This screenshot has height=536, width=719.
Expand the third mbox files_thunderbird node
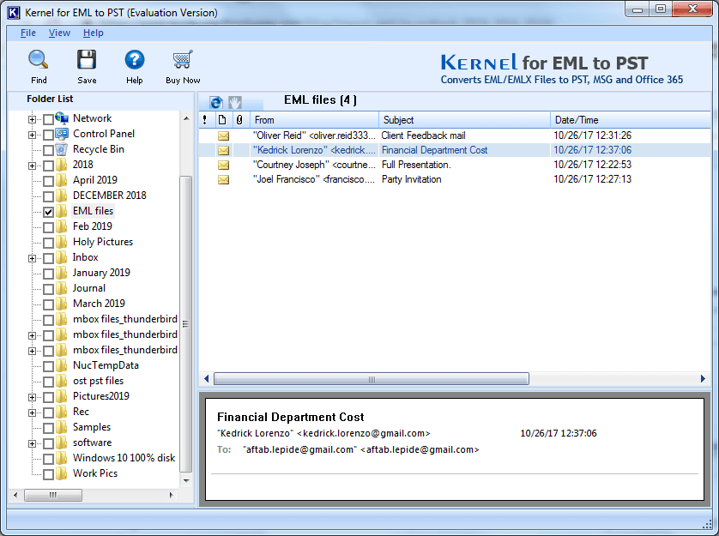click(x=32, y=351)
